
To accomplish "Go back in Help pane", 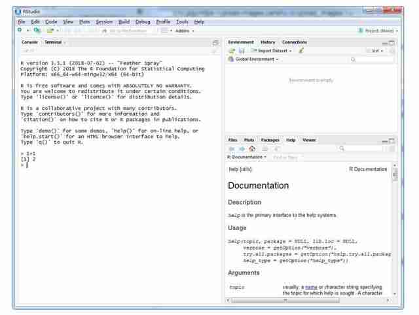I will [x=232, y=148].
